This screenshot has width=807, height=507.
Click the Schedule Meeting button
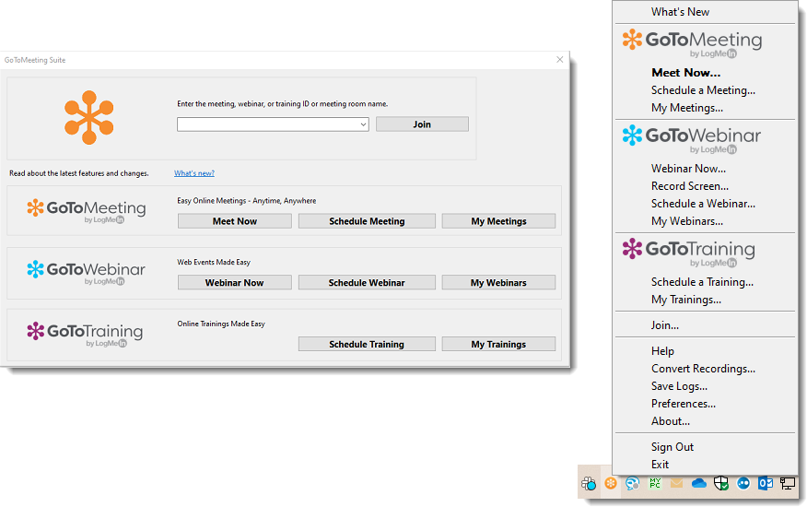[367, 221]
